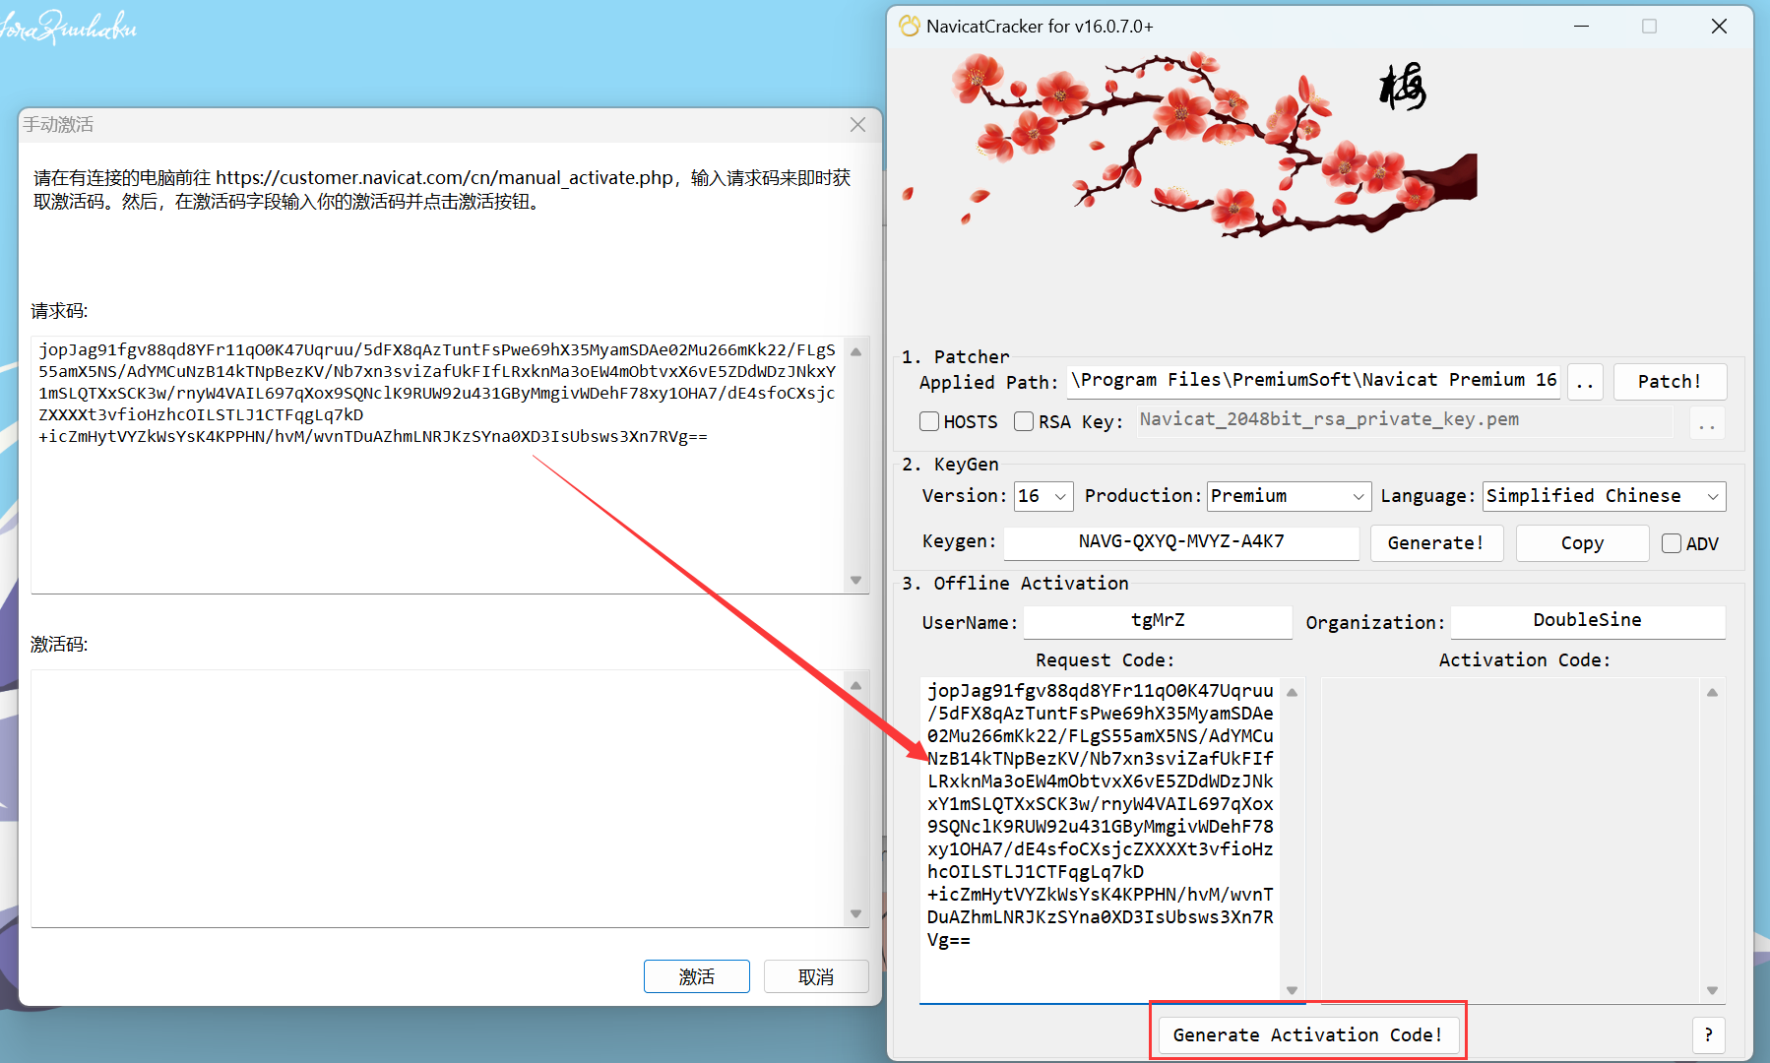Enable the HOSTS checkbox
The height and width of the screenshot is (1063, 1770).
point(929,421)
